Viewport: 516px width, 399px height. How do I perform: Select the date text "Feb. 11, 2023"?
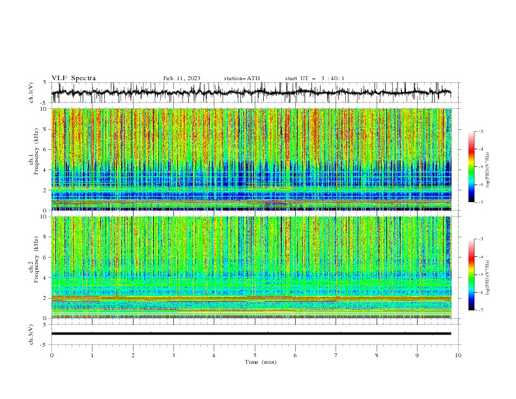point(182,78)
